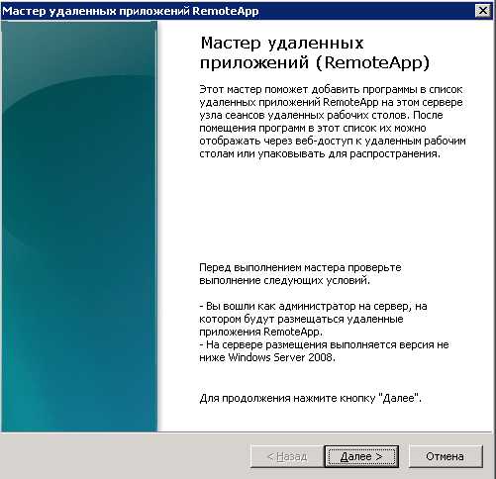Click the line 'Перед выполнением мастера проверьте'
Screen dimensions: 496x479
tap(300, 267)
